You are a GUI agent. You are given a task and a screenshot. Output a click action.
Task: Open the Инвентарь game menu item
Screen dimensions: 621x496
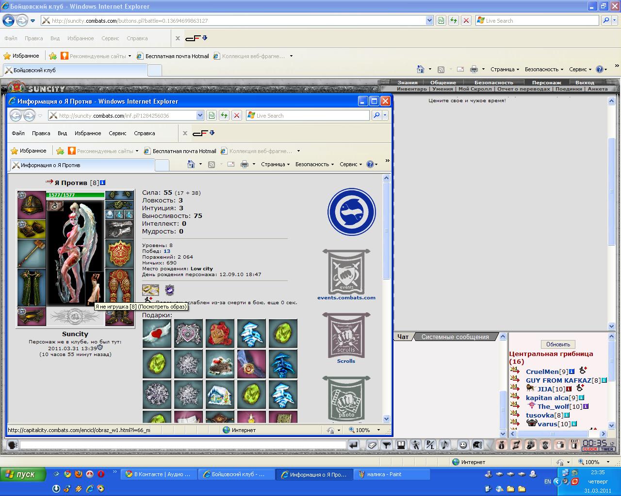[x=411, y=89]
